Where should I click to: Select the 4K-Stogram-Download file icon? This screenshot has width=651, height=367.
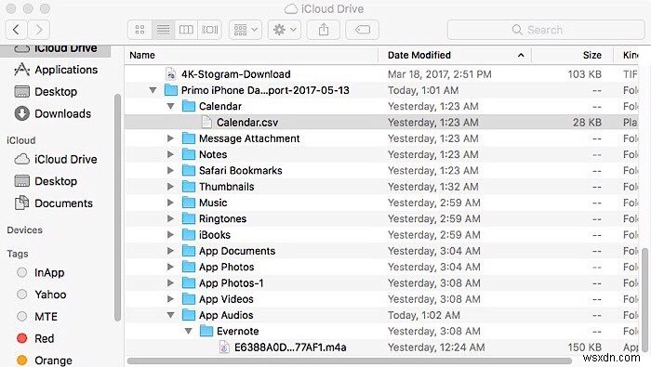[170, 74]
